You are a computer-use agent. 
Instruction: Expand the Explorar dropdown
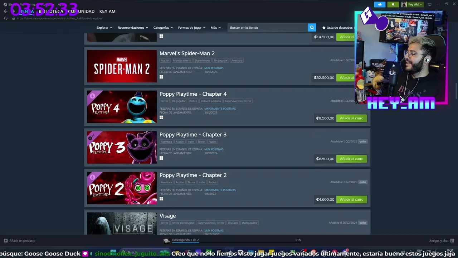pos(104,28)
